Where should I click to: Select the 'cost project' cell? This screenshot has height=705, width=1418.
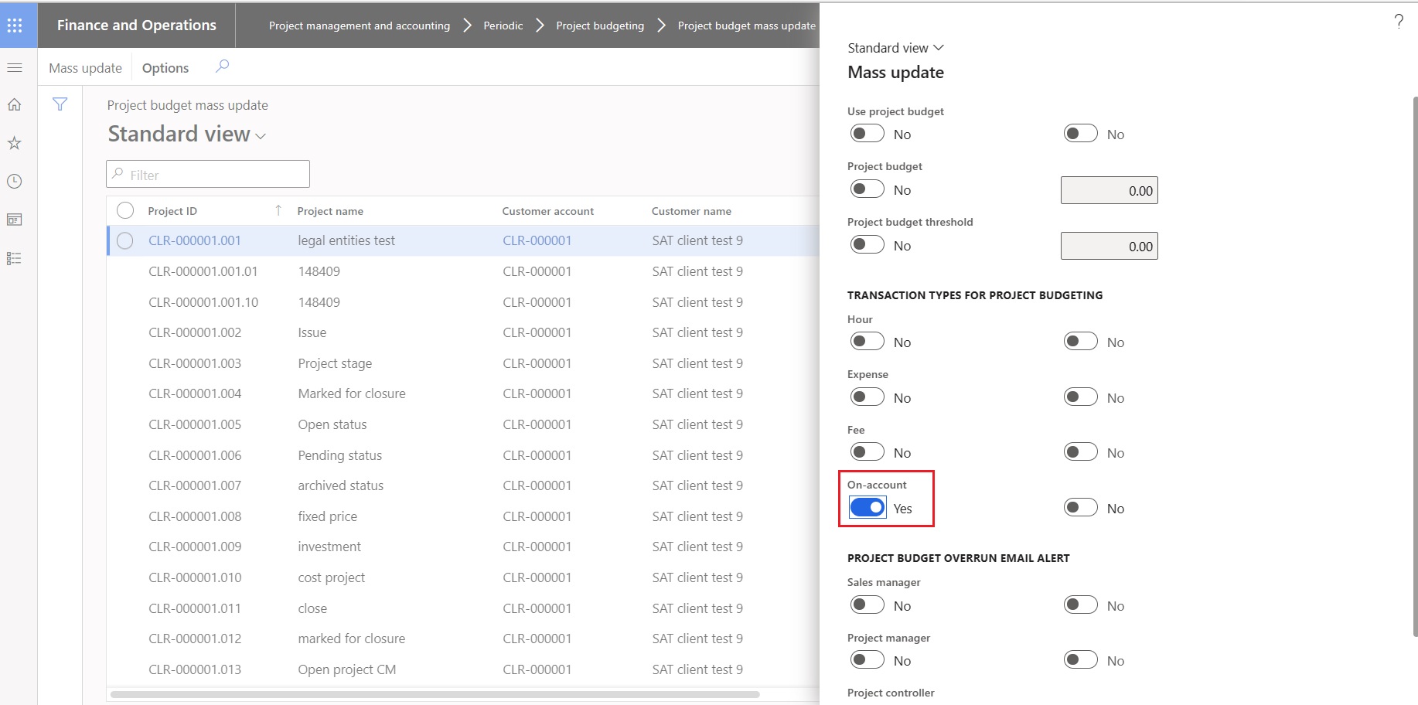332,577
